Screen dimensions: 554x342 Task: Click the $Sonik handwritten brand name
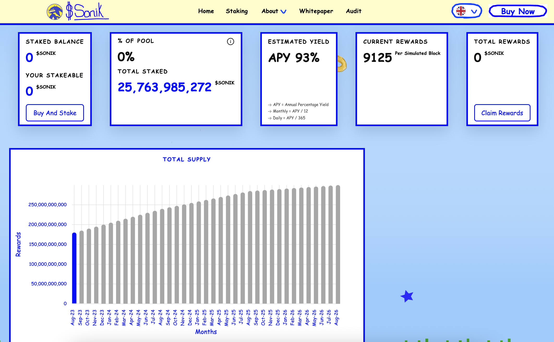coord(87,11)
